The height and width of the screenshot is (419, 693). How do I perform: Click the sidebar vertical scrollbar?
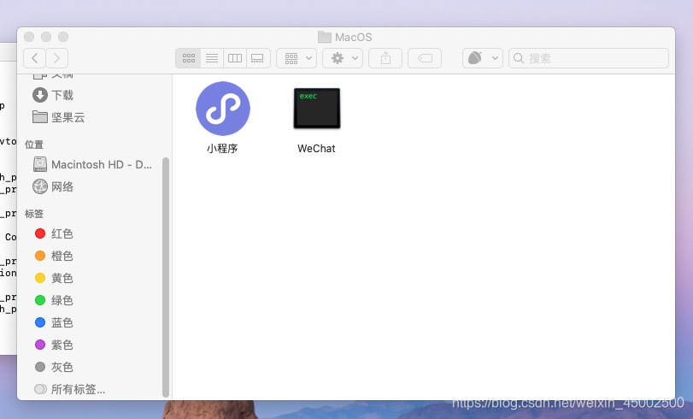pos(166,277)
